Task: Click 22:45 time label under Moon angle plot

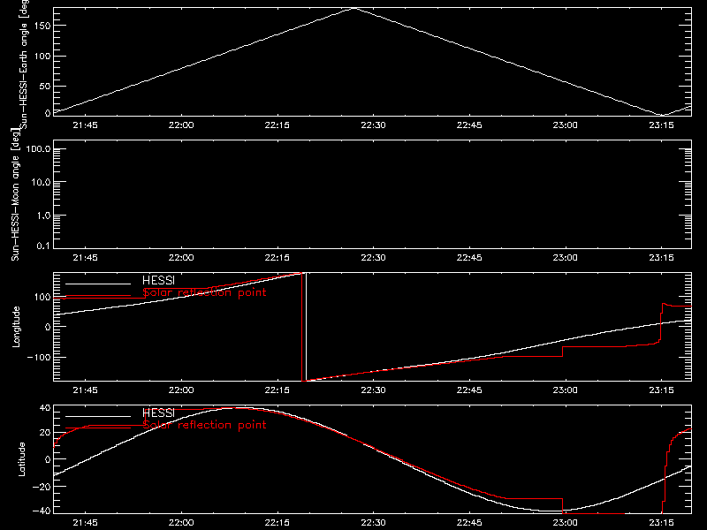Action: click(469, 258)
